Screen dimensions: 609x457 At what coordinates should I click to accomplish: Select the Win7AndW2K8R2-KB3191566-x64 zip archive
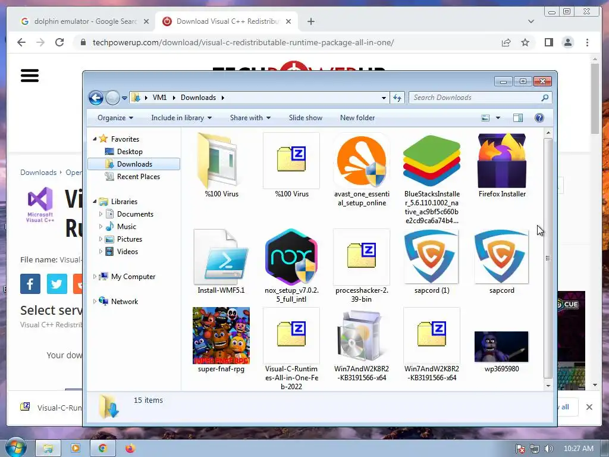432,336
